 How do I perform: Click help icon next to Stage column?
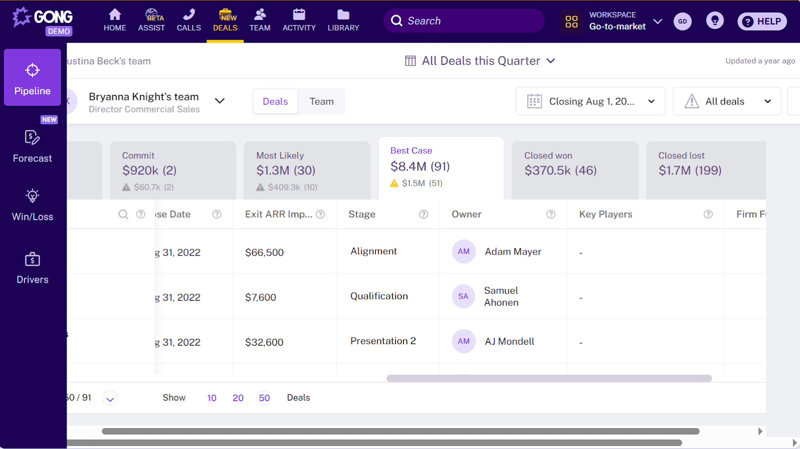click(x=423, y=214)
